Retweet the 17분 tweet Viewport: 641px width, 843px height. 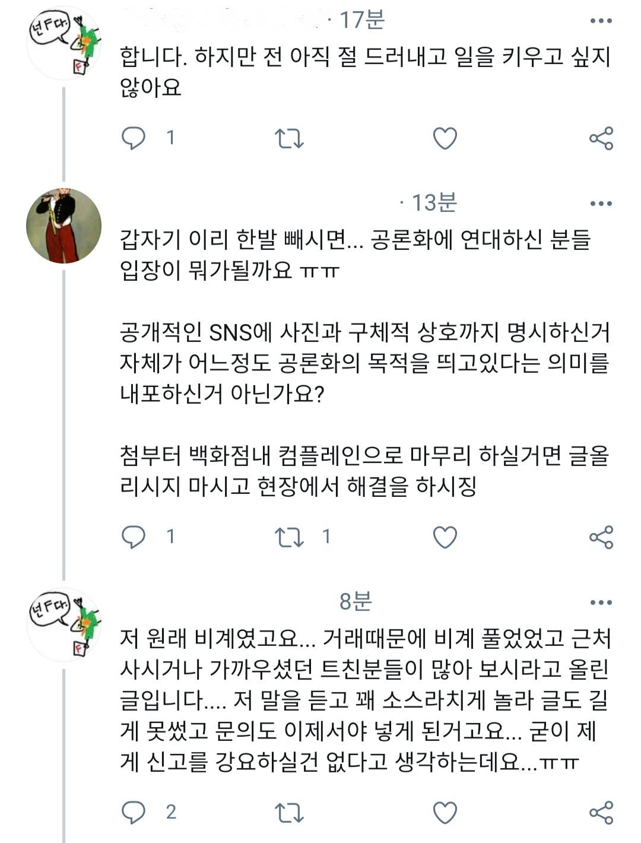(x=289, y=138)
